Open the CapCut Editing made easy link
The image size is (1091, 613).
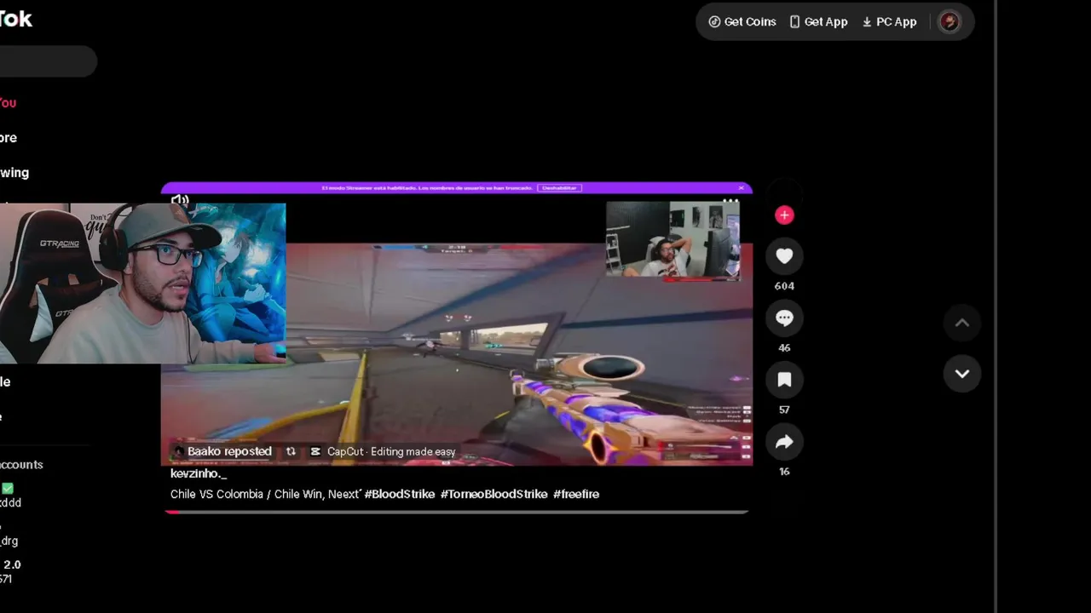(x=383, y=452)
